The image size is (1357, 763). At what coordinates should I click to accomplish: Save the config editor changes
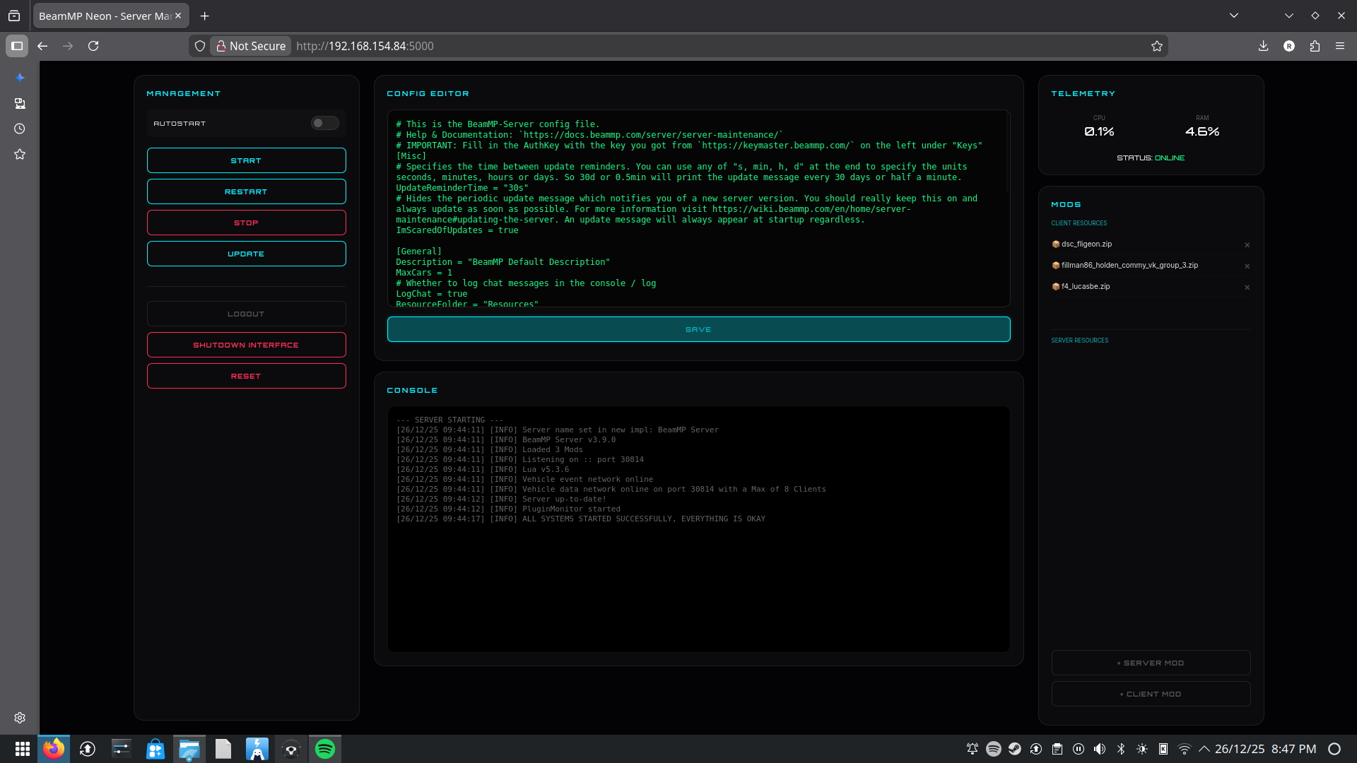click(698, 329)
